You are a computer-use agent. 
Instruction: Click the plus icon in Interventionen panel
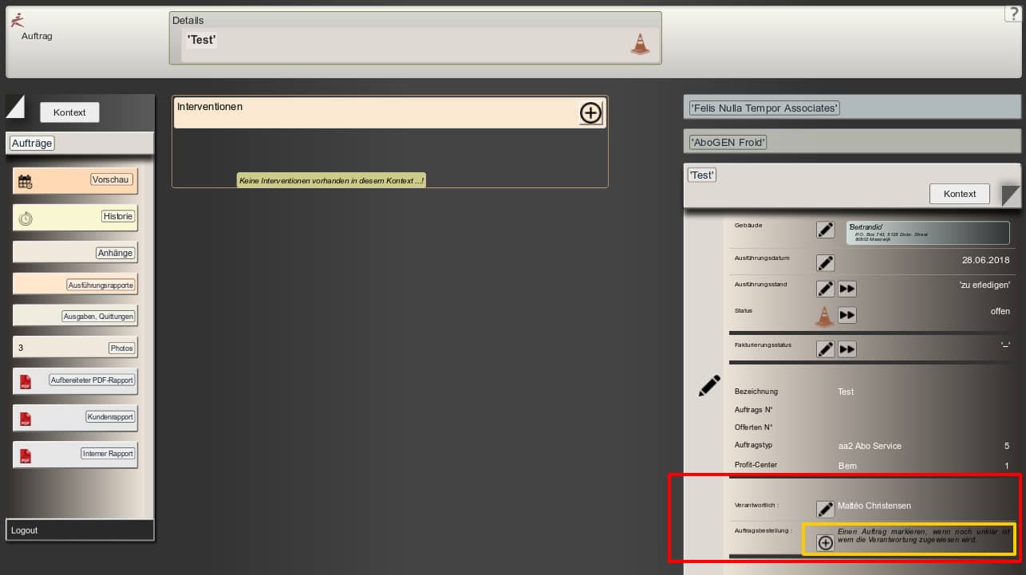tap(590, 113)
